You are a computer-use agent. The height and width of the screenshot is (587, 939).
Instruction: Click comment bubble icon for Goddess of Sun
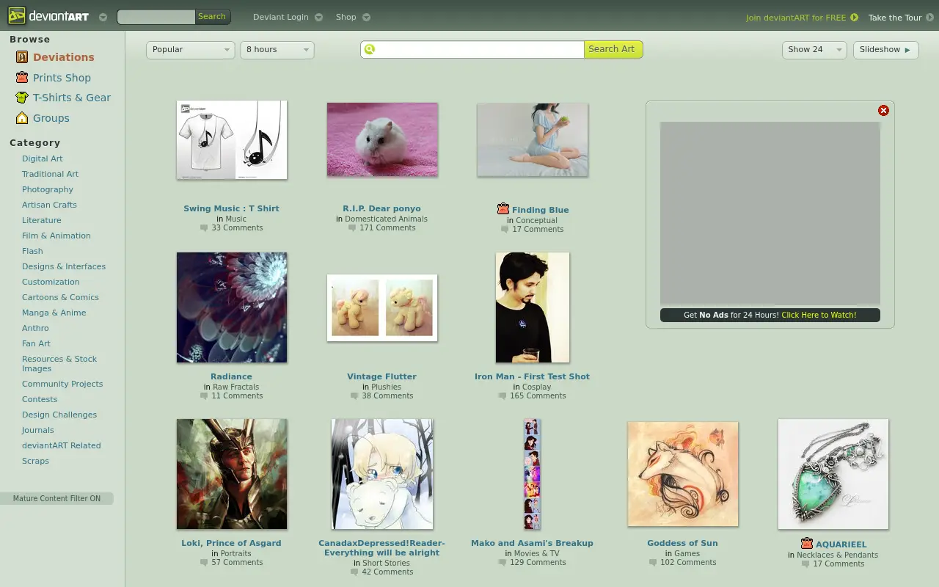pyautogui.click(x=653, y=563)
